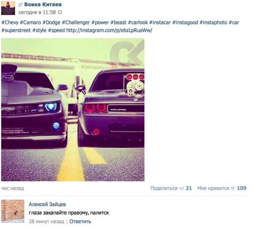
Task: Select the #Challenger hashtag
Action: click(76, 22)
